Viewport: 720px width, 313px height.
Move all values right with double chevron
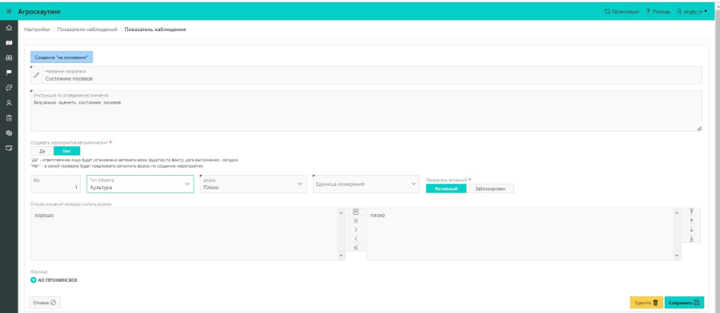[356, 220]
